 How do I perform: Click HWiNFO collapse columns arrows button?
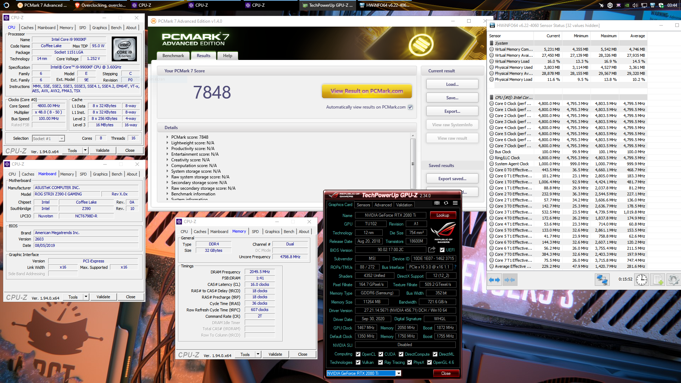coord(510,280)
